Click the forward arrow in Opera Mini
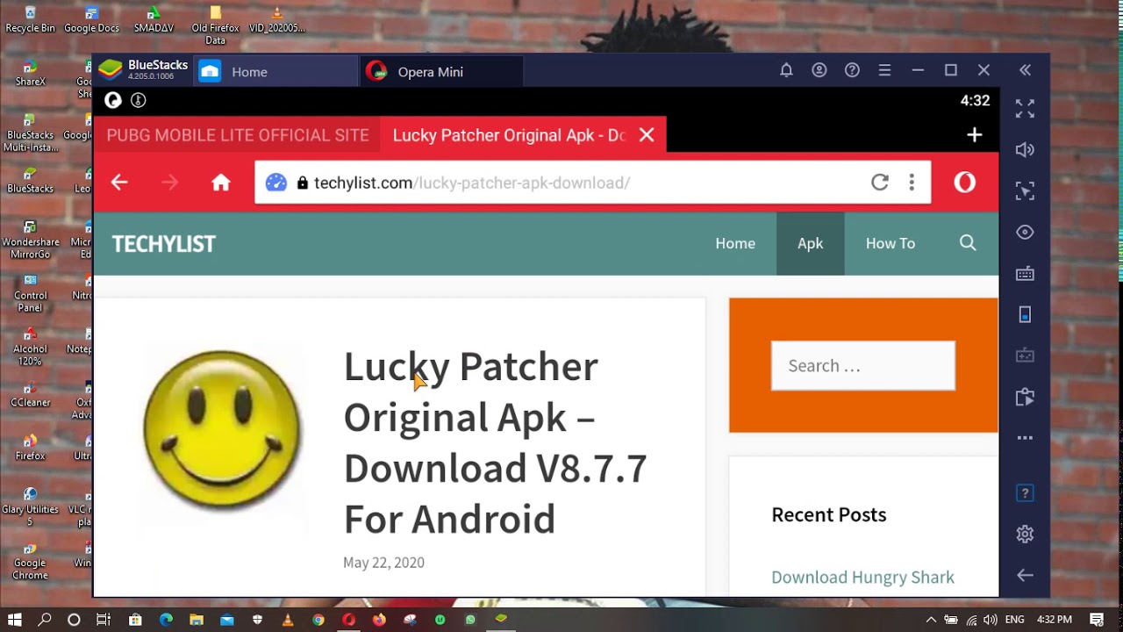The width and height of the screenshot is (1123, 632). point(170,183)
